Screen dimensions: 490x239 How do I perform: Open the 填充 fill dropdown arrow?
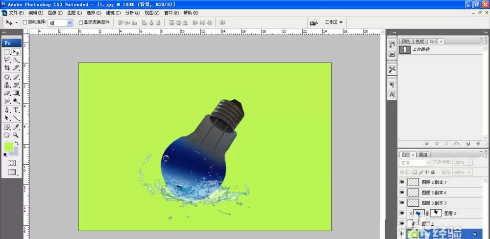469,172
